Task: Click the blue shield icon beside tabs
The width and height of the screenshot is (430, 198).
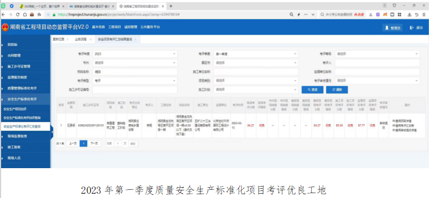Action: pos(12,6)
